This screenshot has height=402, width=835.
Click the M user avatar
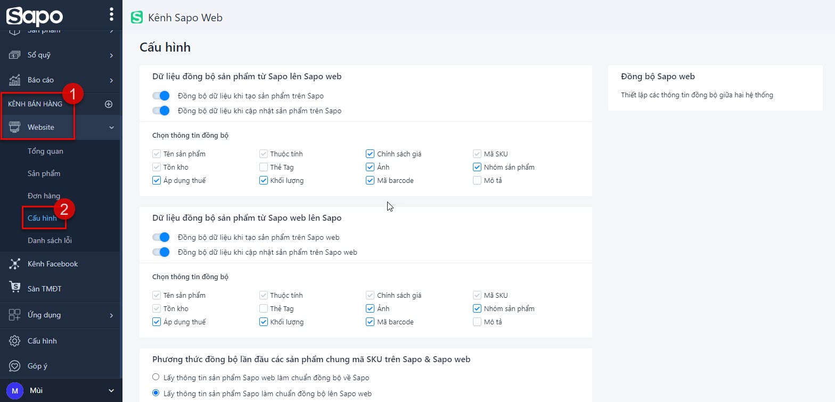(x=15, y=390)
